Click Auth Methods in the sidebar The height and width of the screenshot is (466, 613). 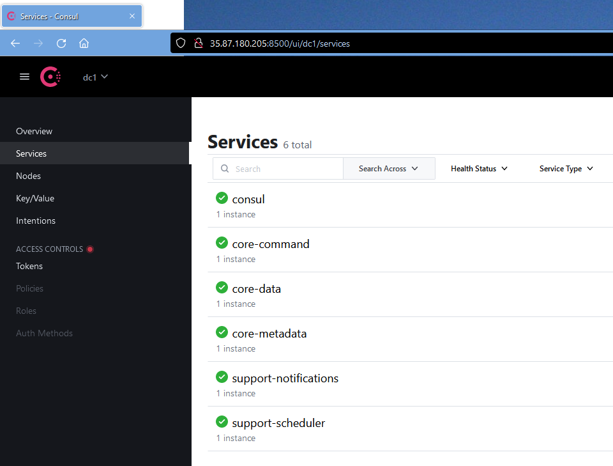click(44, 333)
